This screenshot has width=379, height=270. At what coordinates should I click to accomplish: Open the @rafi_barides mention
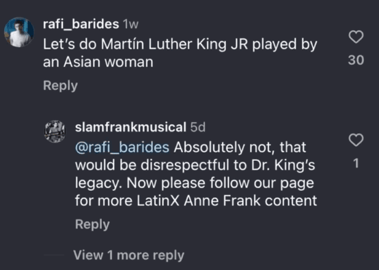coord(122,147)
